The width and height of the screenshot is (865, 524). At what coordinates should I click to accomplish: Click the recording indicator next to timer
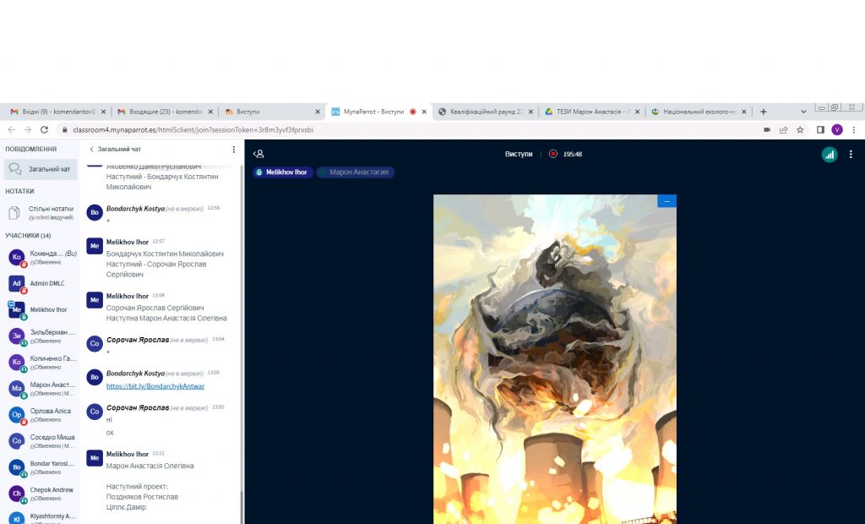553,155
